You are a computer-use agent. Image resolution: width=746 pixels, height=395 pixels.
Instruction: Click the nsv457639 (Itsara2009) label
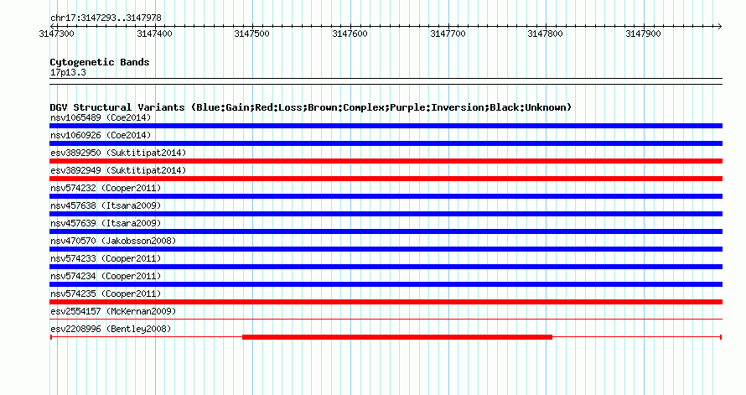point(106,223)
